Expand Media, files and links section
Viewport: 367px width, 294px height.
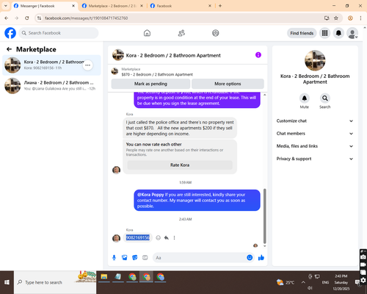click(x=315, y=146)
